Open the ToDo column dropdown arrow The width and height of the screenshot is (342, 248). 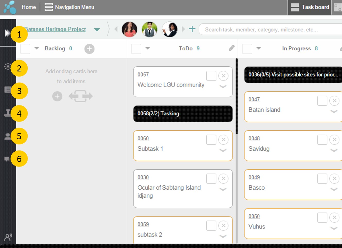tap(147, 48)
